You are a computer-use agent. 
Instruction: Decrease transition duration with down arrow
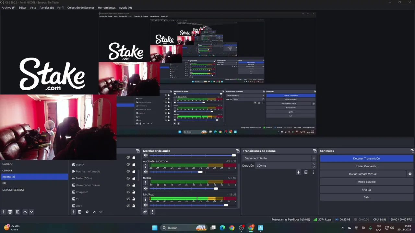[314, 167]
